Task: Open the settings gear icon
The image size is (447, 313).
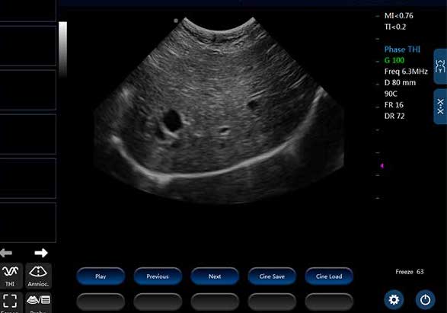Action: tap(394, 299)
